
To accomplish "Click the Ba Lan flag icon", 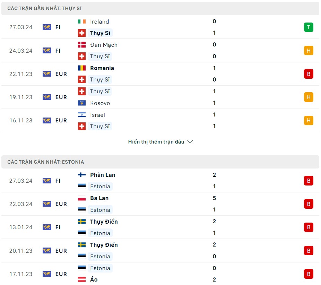I will (x=82, y=198).
